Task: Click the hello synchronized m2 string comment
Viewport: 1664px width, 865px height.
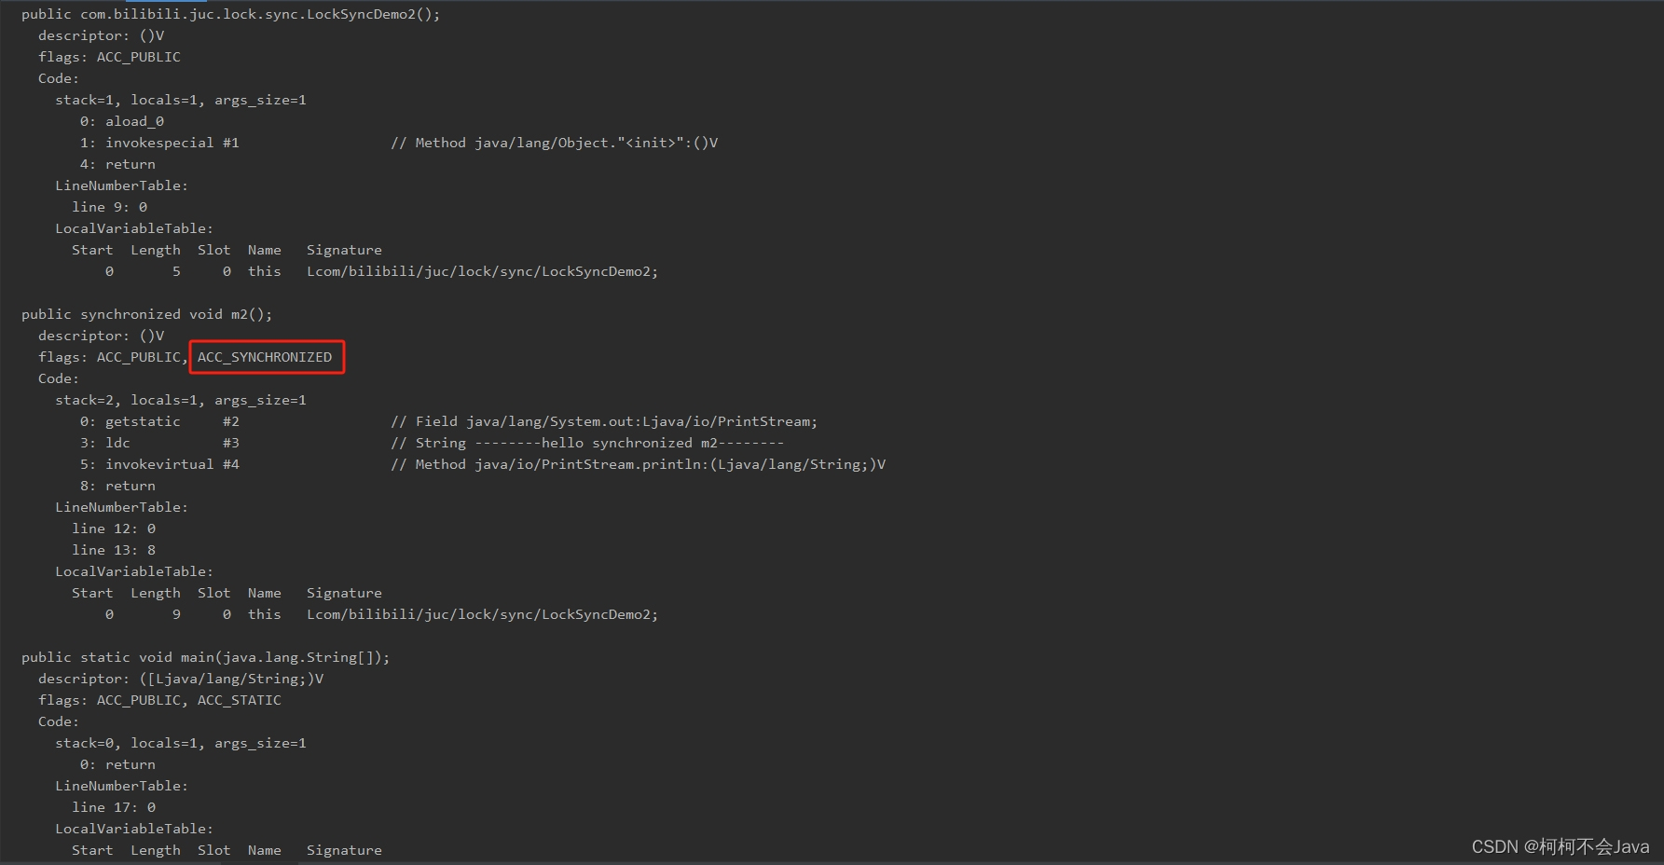Action: point(587,443)
